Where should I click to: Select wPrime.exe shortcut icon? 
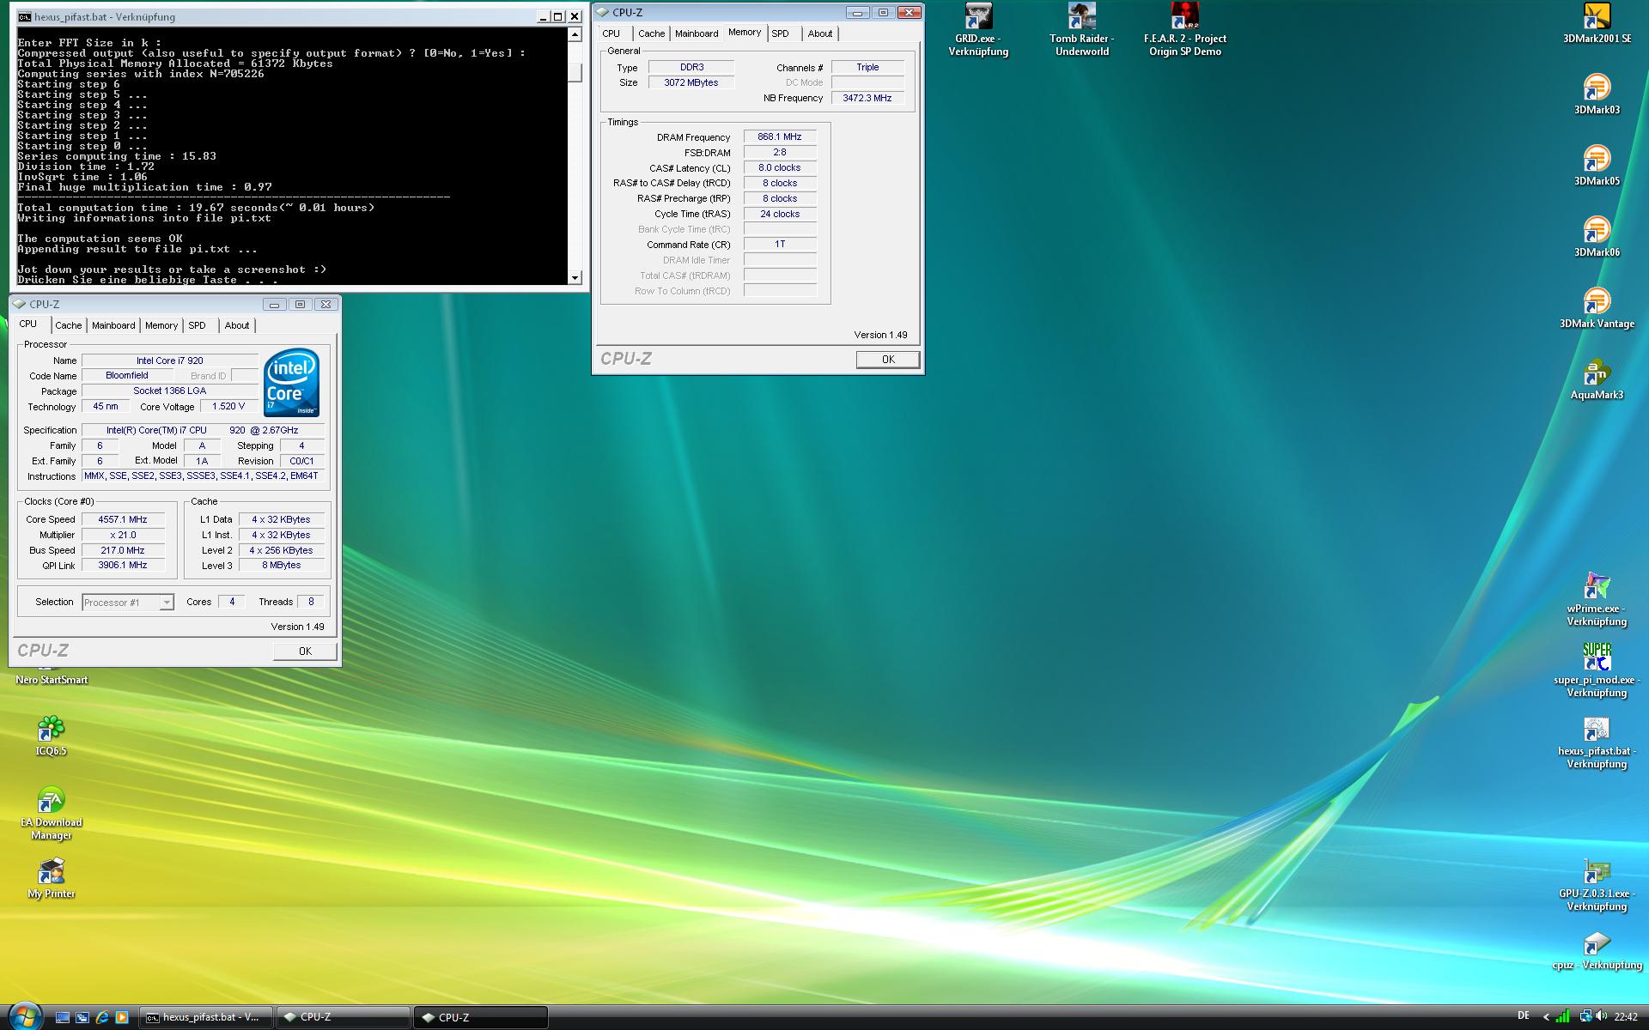coord(1597,599)
